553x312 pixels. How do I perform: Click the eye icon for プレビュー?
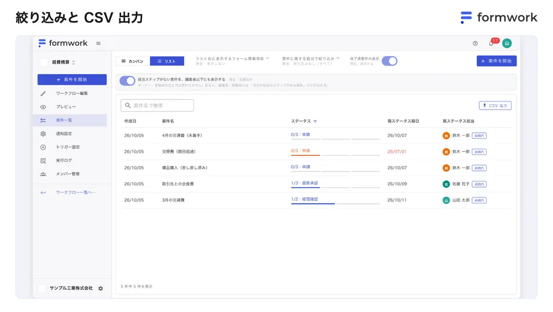click(43, 107)
